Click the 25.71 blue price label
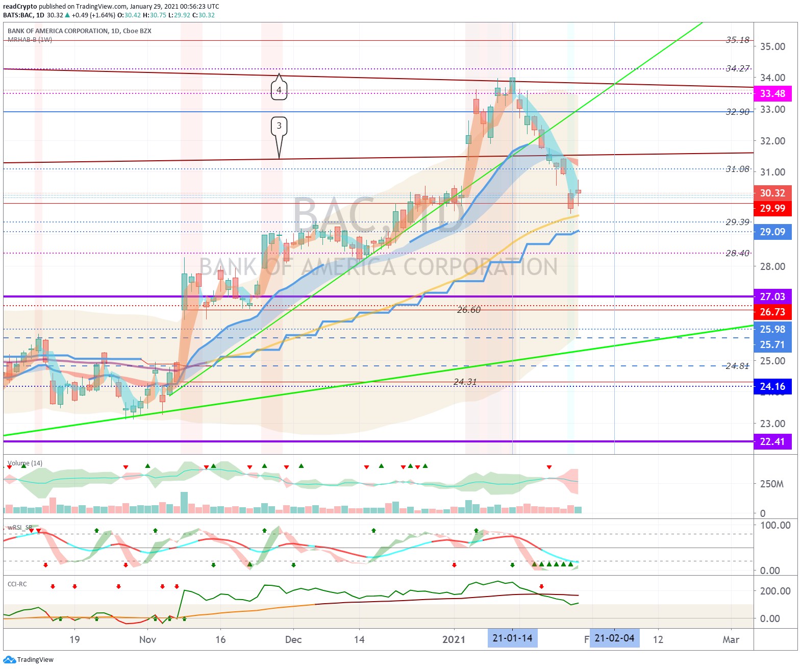The width and height of the screenshot is (801, 669). click(x=772, y=344)
